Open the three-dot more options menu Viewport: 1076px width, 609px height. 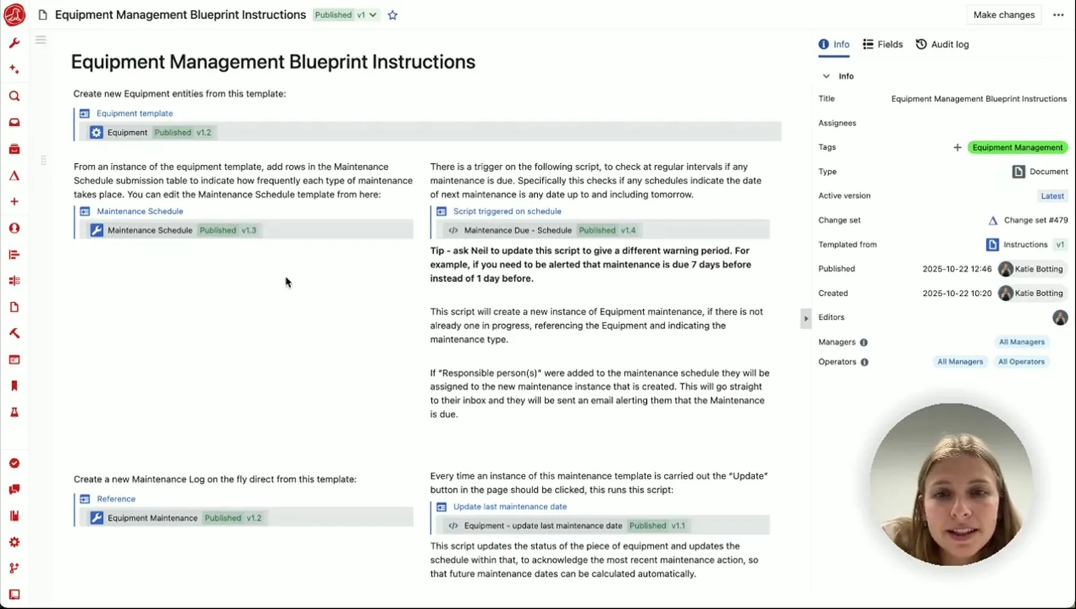[x=1059, y=15]
